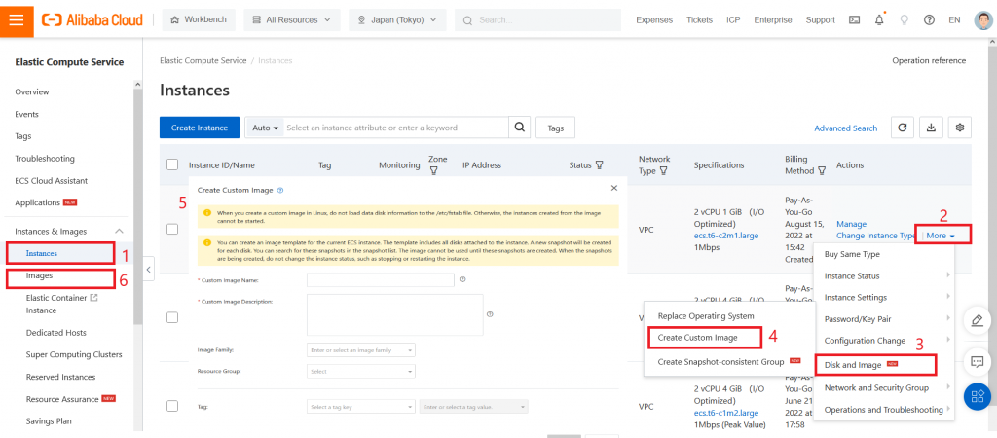Screen dimensions: 997x438
Task: Open Advanced Search link
Action: coord(846,128)
